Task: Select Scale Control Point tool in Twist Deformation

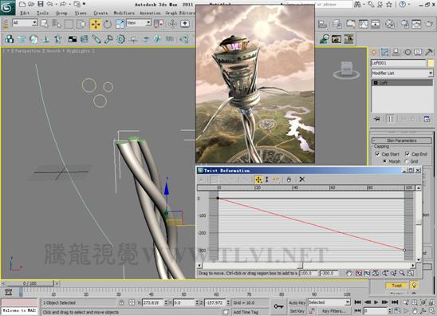Action: click(x=267, y=180)
